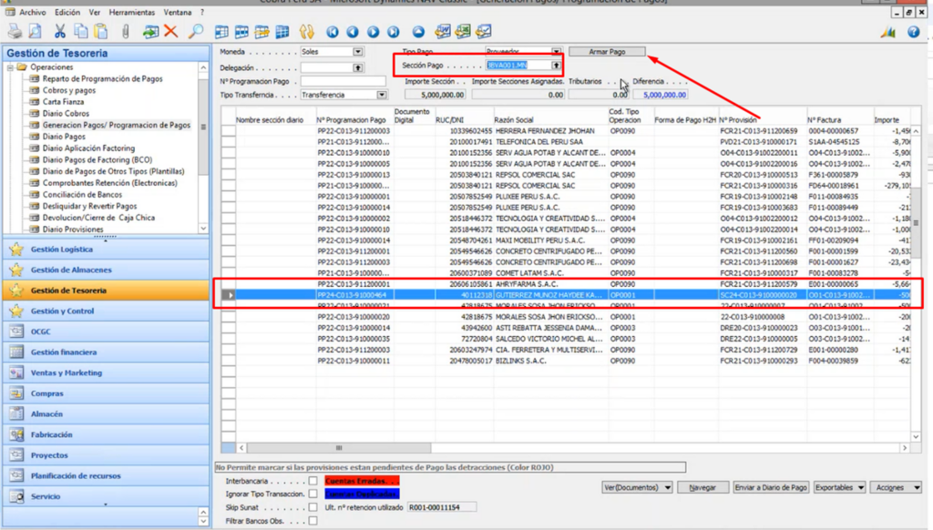Click the Copy icon in the toolbar
This screenshot has height=530, width=933.
click(x=80, y=32)
